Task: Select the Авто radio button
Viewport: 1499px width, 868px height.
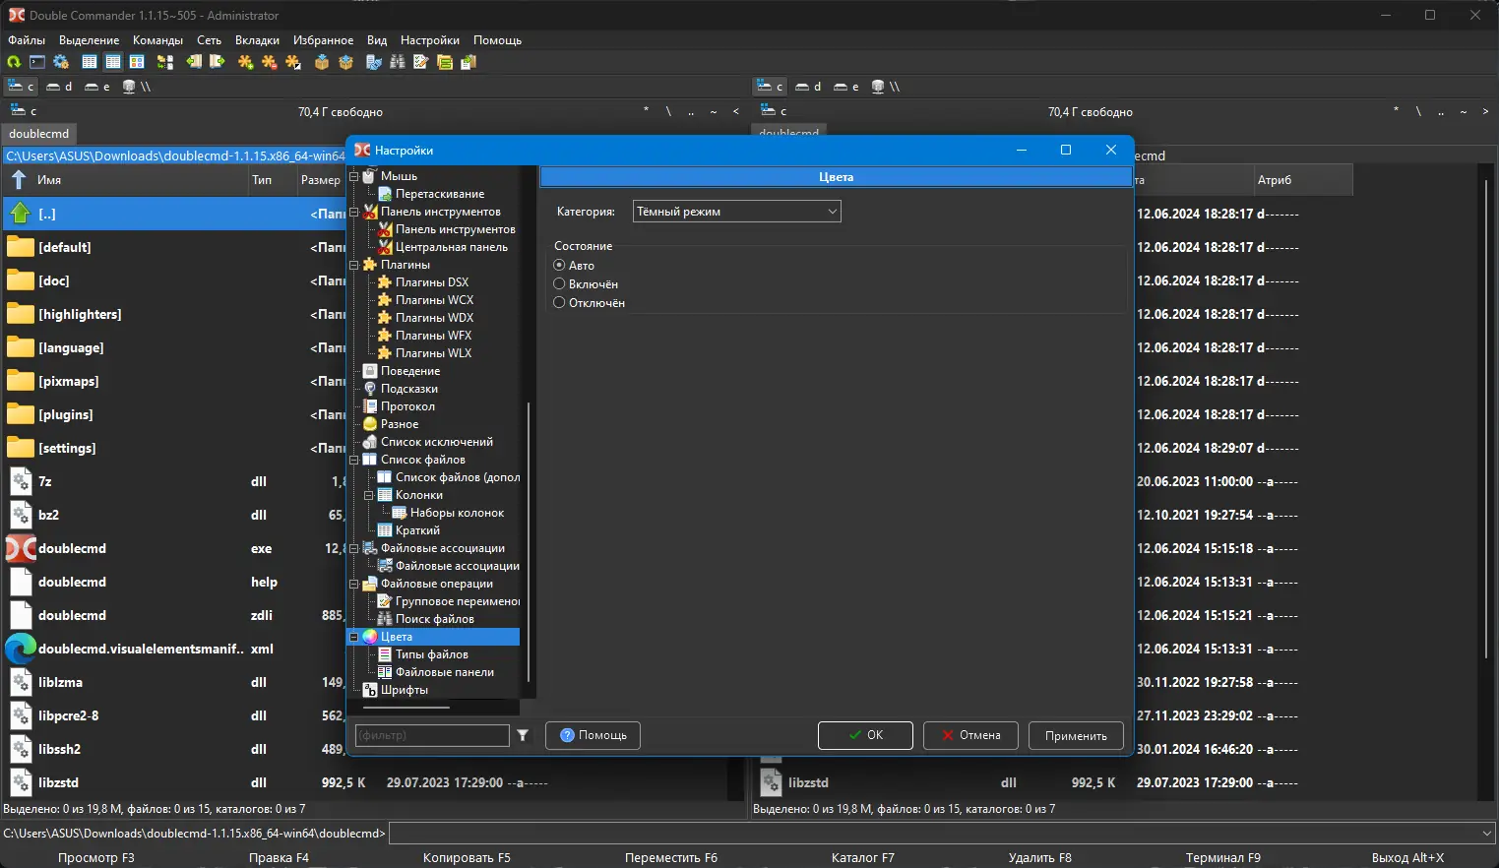Action: (559, 266)
